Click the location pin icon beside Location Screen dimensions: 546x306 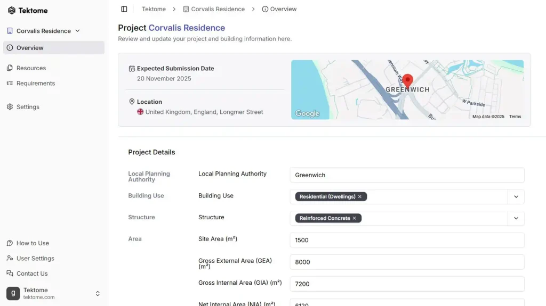click(x=132, y=102)
